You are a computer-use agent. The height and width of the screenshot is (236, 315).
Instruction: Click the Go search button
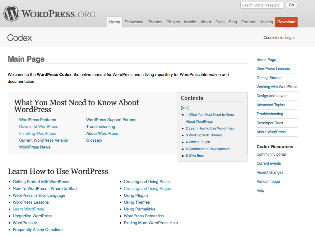291,5
